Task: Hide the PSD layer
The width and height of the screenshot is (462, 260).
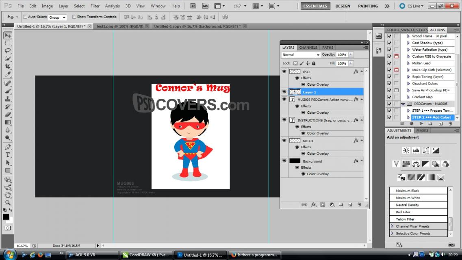Action: click(x=284, y=71)
